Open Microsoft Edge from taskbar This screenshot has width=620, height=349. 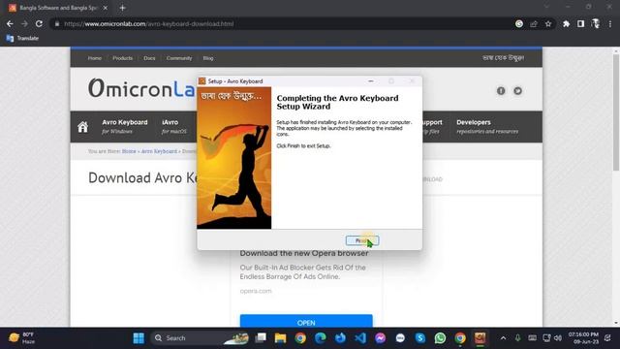pyautogui.click(x=321, y=338)
